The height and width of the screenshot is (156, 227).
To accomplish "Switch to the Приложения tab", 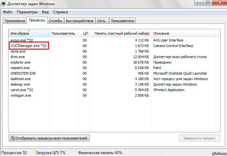I will tap(15, 21).
